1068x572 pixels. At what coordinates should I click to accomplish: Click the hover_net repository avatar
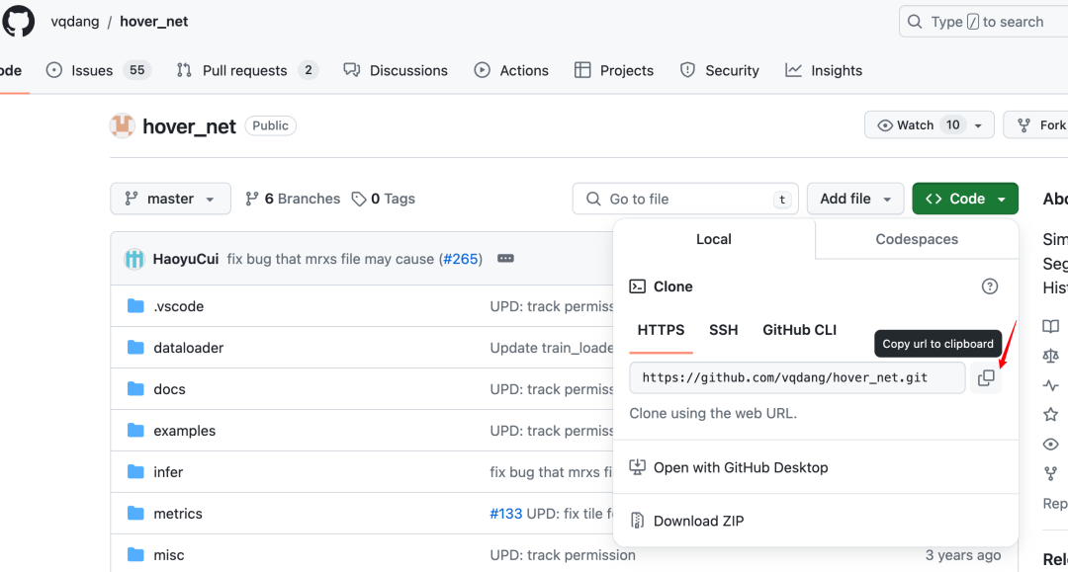click(122, 125)
